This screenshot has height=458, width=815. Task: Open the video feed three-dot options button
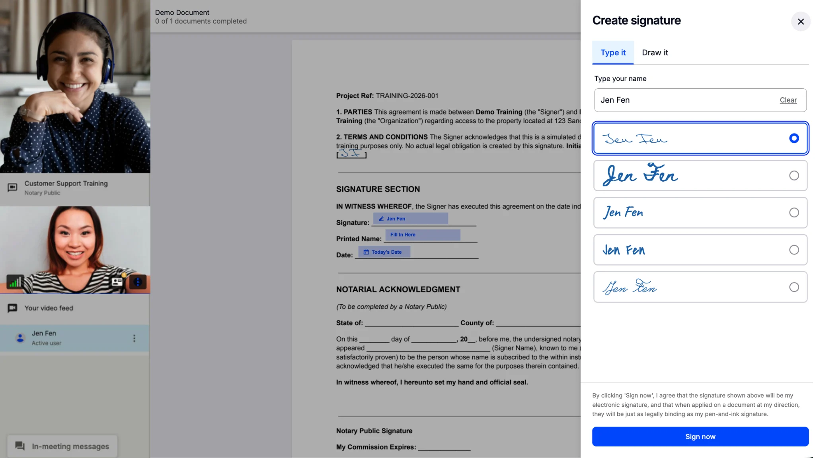coord(138,282)
